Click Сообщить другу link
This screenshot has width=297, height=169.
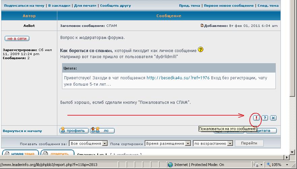[116, 6]
